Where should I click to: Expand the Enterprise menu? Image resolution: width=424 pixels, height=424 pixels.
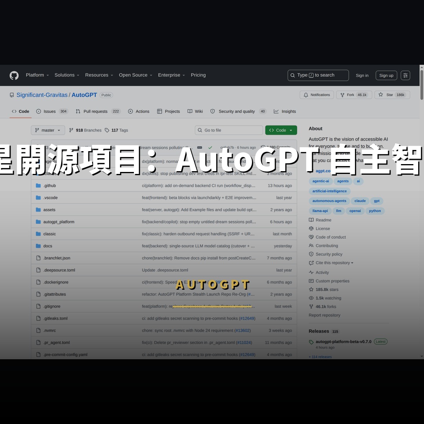point(172,75)
